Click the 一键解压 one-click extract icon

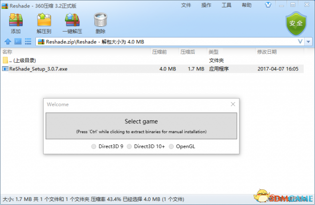(x=72, y=20)
